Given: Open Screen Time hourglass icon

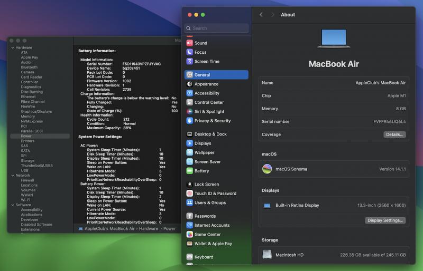Looking at the screenshot, I should tap(190, 61).
